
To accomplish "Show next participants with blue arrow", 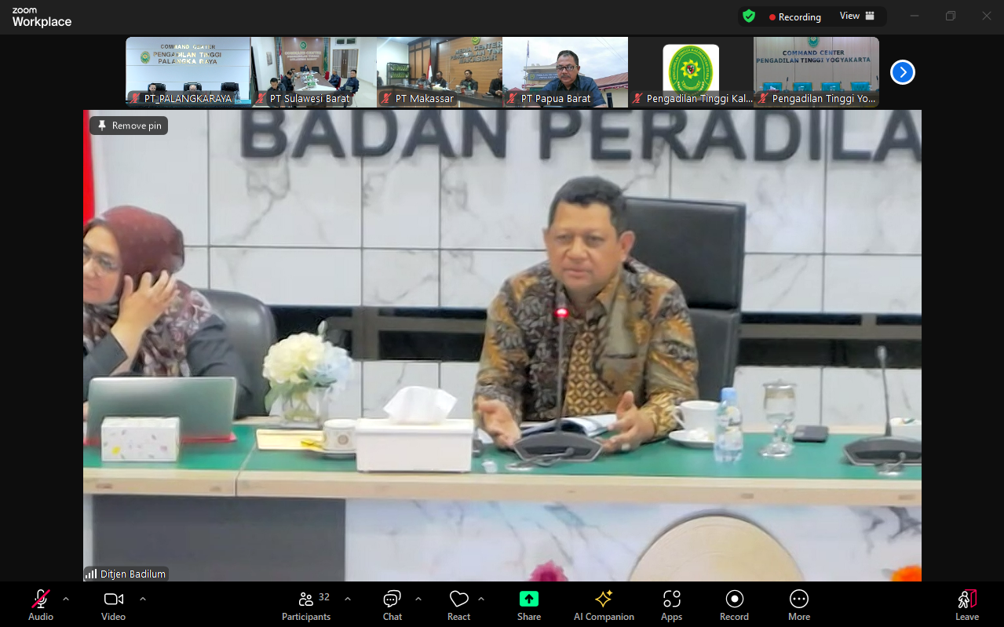I will 902,72.
